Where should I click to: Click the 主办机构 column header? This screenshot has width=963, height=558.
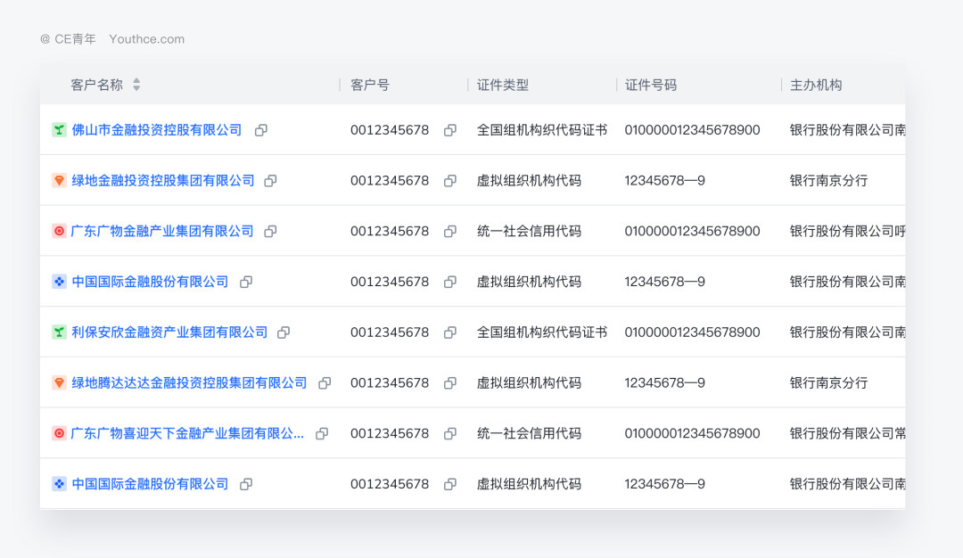coord(816,85)
